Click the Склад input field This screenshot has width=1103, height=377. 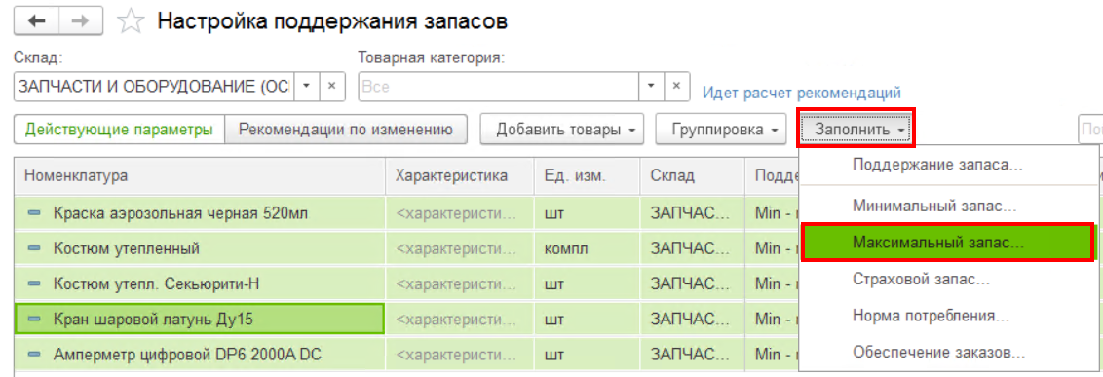point(154,86)
